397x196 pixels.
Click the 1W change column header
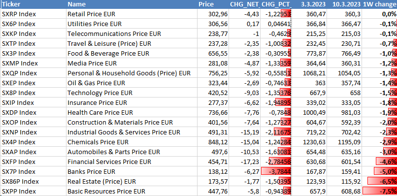380,4
